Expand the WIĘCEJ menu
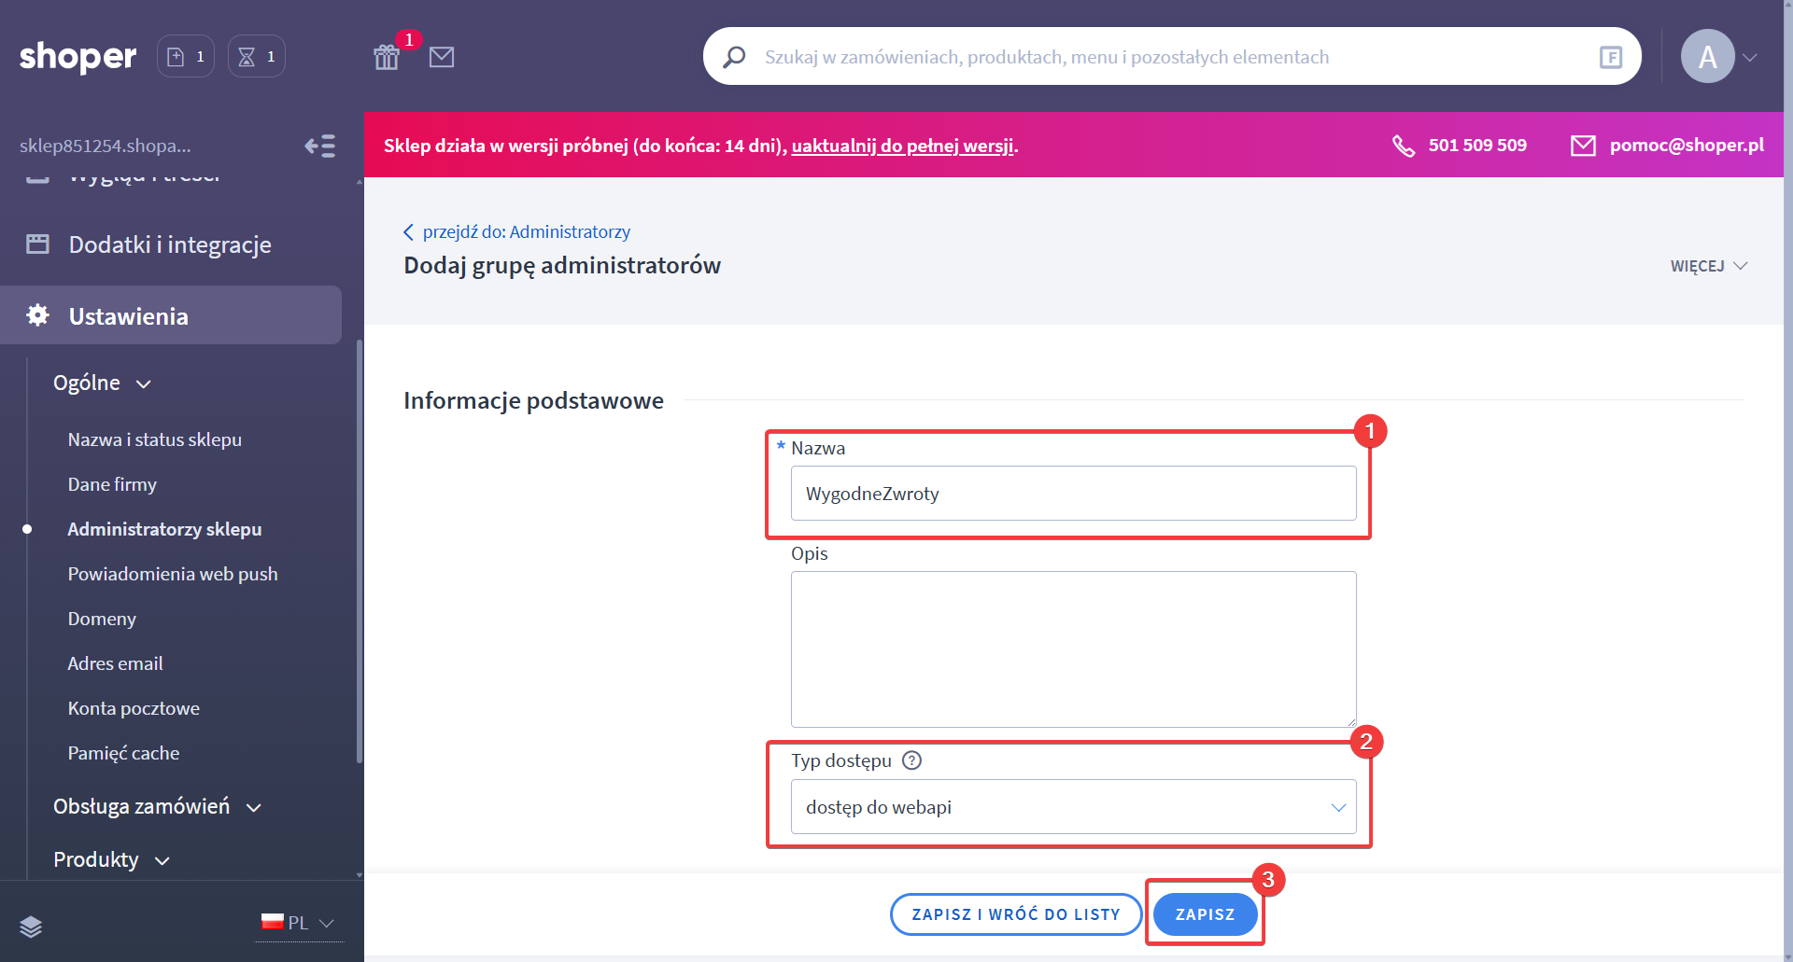Viewport: 1793px width, 962px height. point(1708,266)
